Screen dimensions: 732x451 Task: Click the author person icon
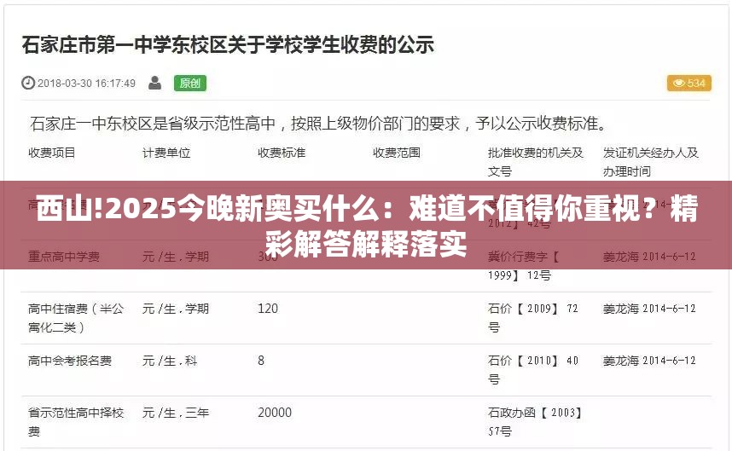(154, 83)
